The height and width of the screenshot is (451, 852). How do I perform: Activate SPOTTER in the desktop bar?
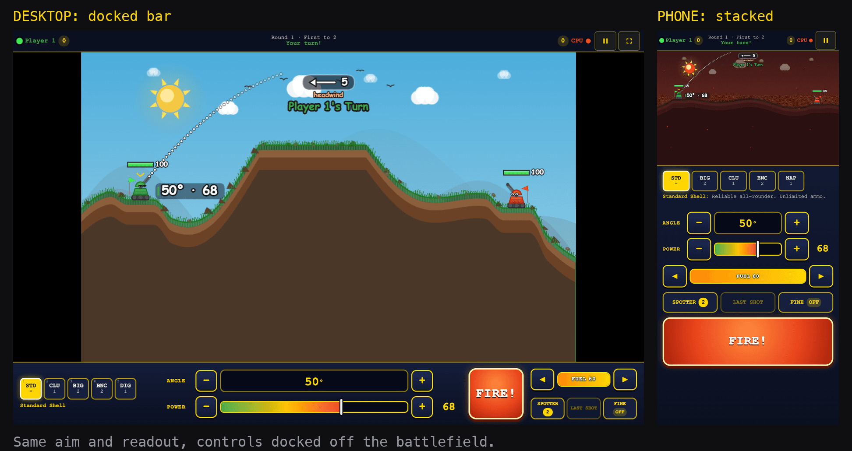548,408
